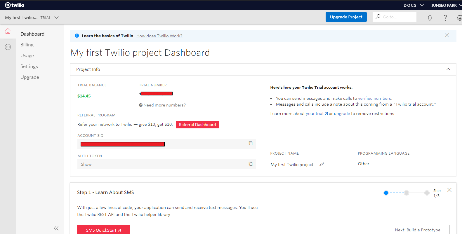
Task: Click the upgrade link to remove restrictions
Action: pos(342,113)
